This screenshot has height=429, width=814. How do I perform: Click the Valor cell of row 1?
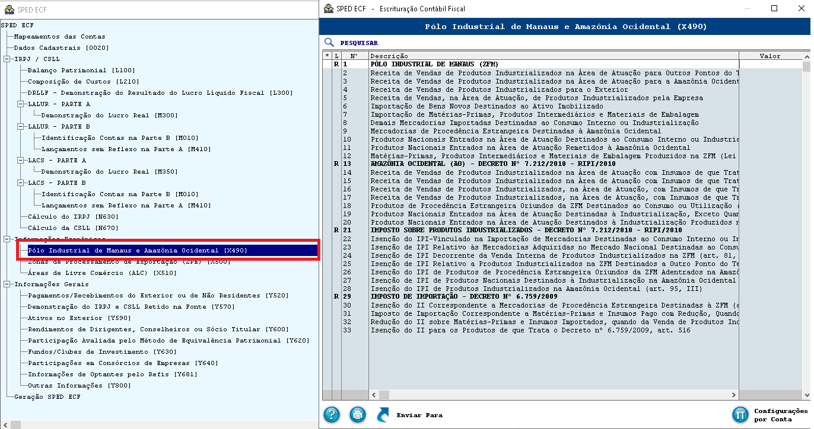[770, 64]
